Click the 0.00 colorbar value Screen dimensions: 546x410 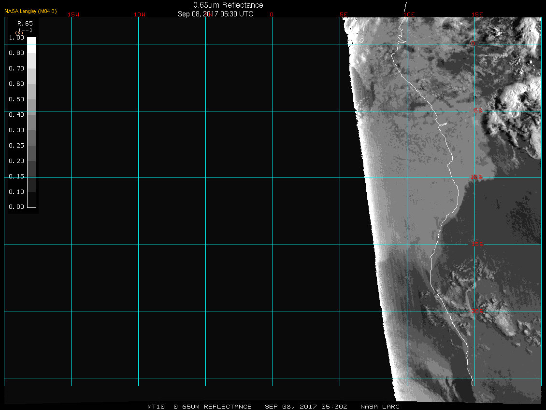coord(16,206)
